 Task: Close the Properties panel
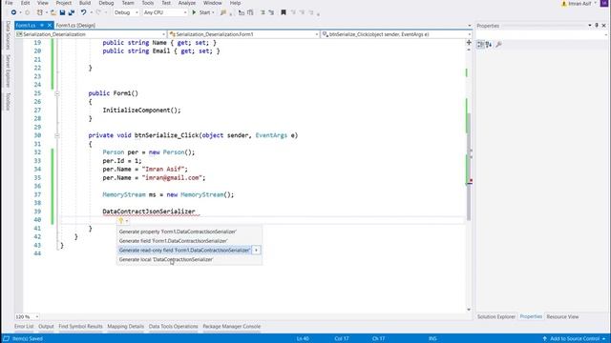[604, 26]
